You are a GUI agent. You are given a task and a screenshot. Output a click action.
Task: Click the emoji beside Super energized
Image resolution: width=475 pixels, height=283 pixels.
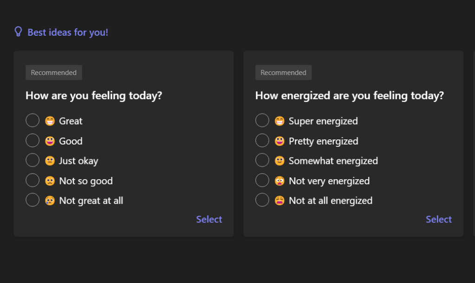[280, 121]
